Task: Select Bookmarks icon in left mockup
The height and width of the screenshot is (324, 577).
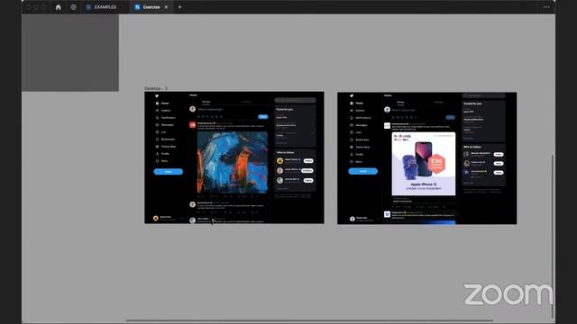Action: 157,139
